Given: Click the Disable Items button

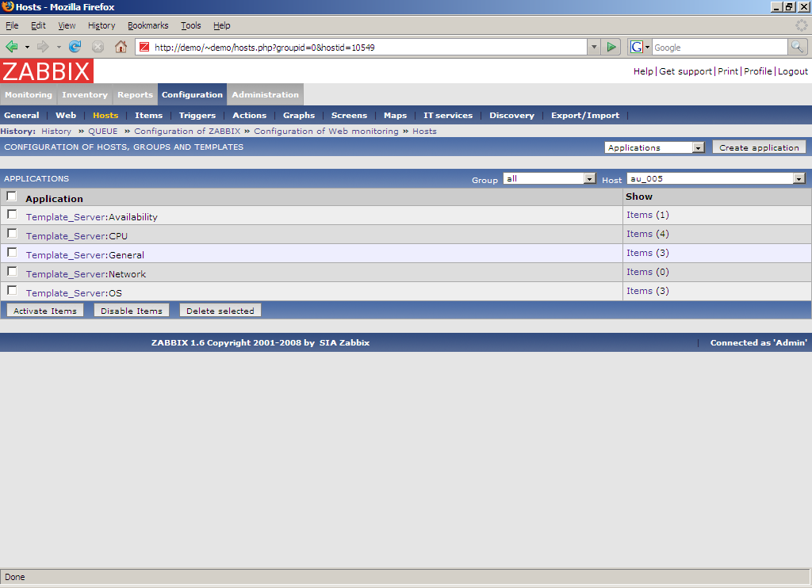Looking at the screenshot, I should click(x=132, y=311).
